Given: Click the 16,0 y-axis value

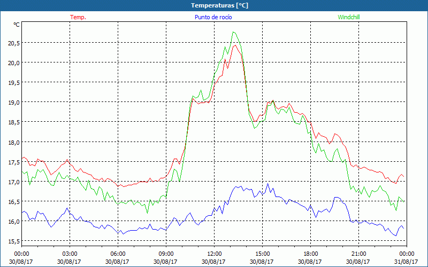Looking at the screenshot, I should click(14, 222).
